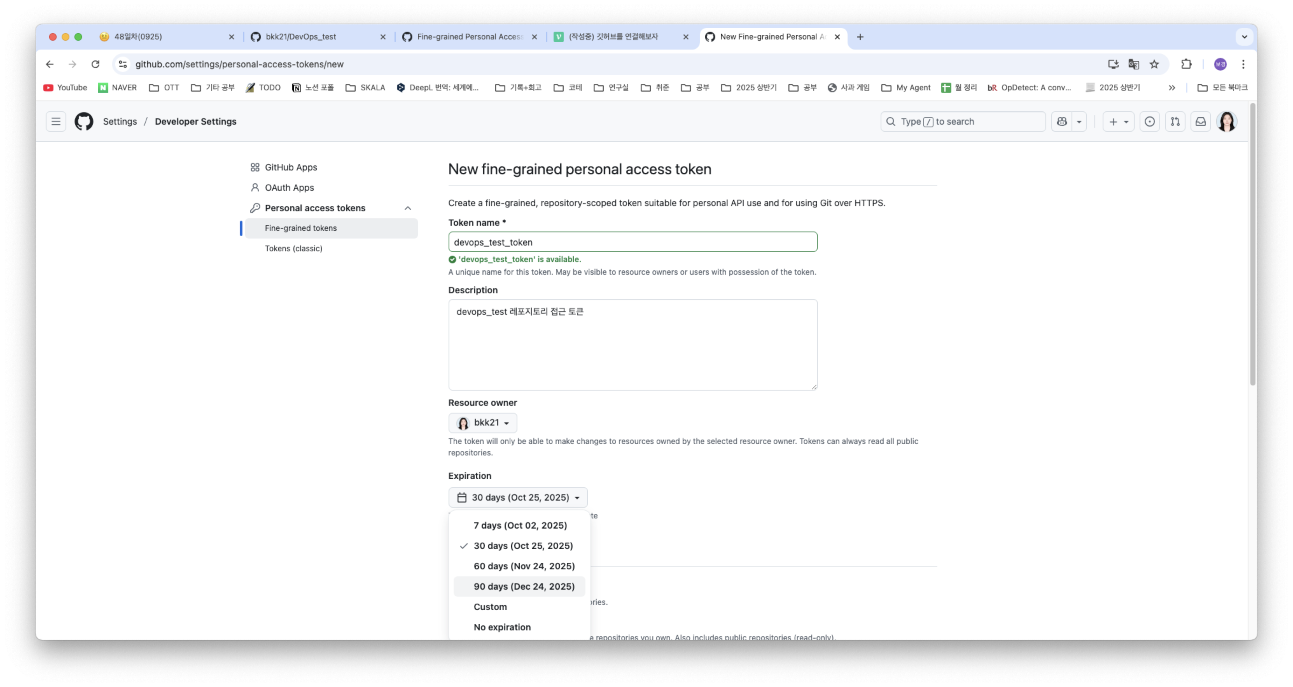This screenshot has width=1293, height=687.
Task: Collapse the Personal access tokens section
Action: pyautogui.click(x=408, y=208)
